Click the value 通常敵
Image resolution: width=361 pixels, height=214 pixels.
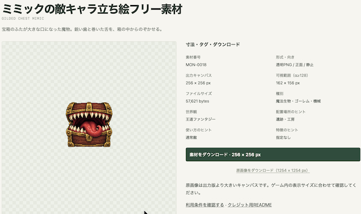pyautogui.click(x=191, y=137)
